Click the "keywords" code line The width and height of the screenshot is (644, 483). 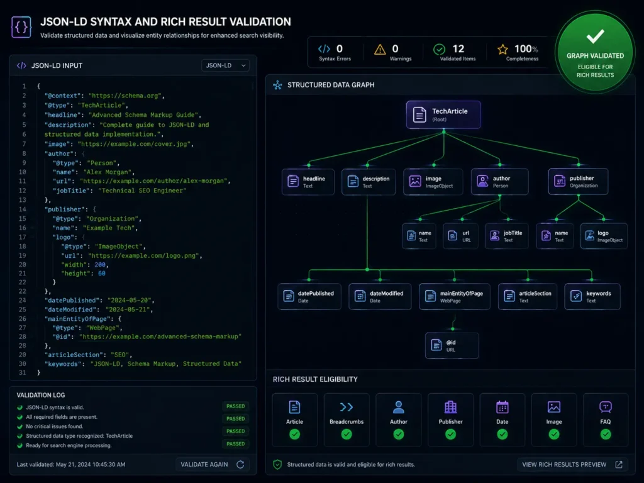(x=143, y=364)
